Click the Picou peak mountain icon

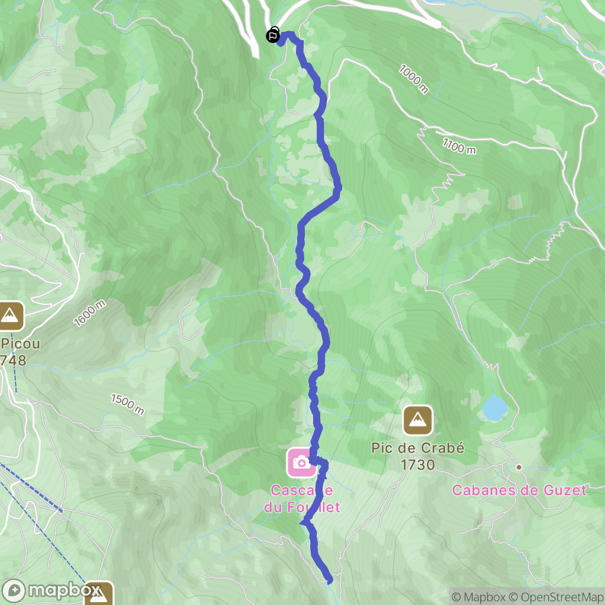click(x=9, y=317)
